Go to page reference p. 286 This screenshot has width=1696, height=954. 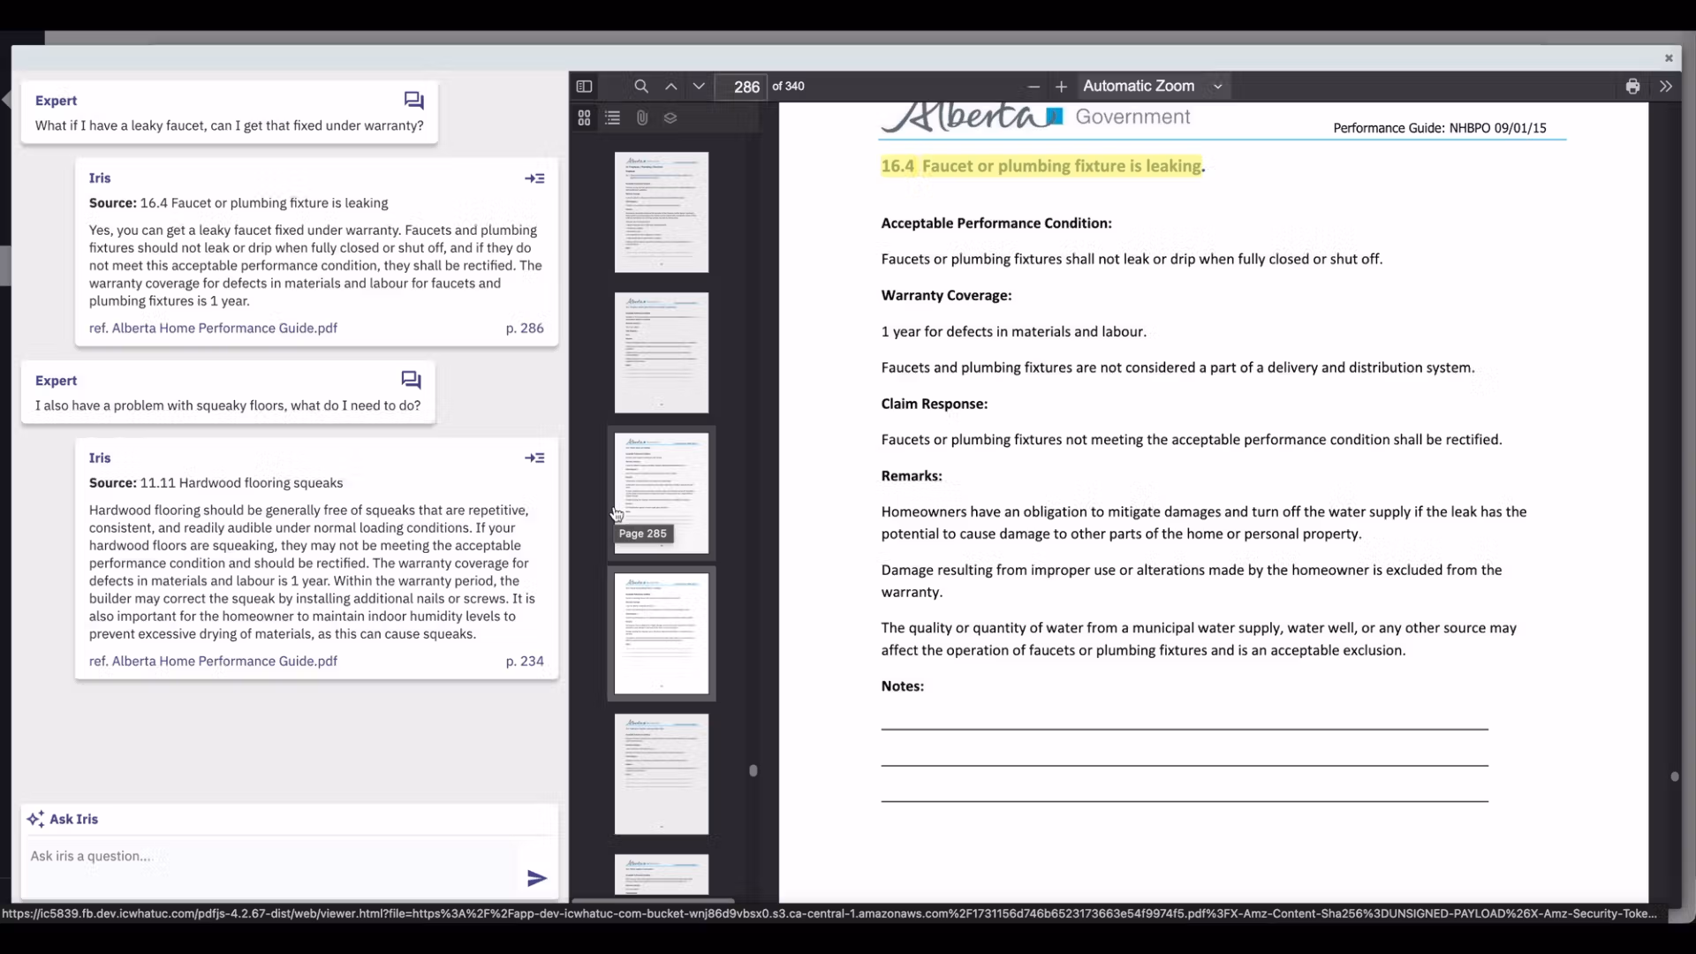(525, 328)
